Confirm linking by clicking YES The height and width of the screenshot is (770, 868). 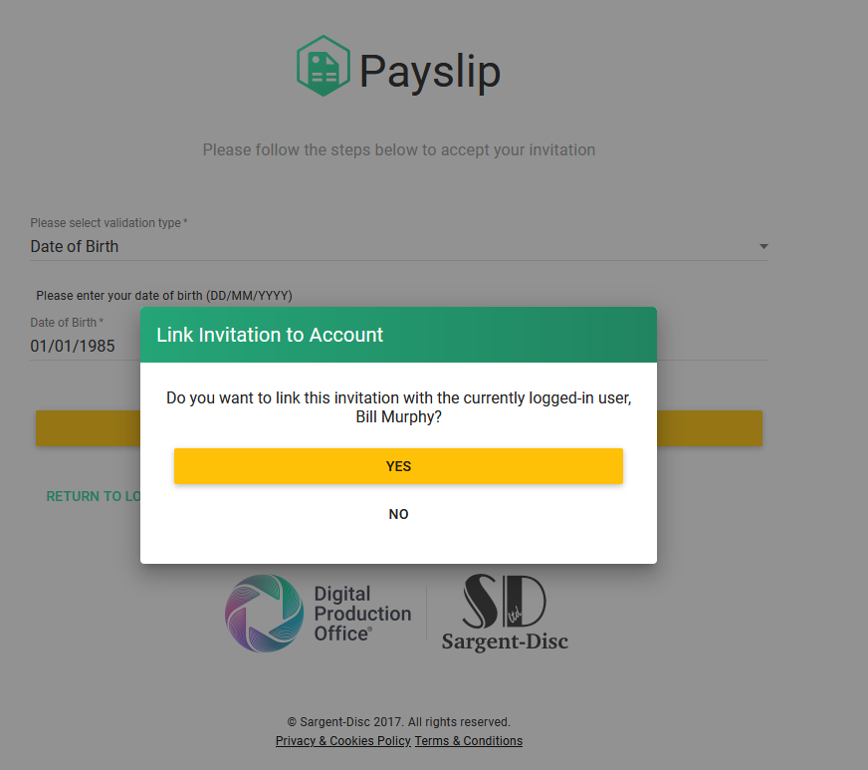click(x=398, y=466)
